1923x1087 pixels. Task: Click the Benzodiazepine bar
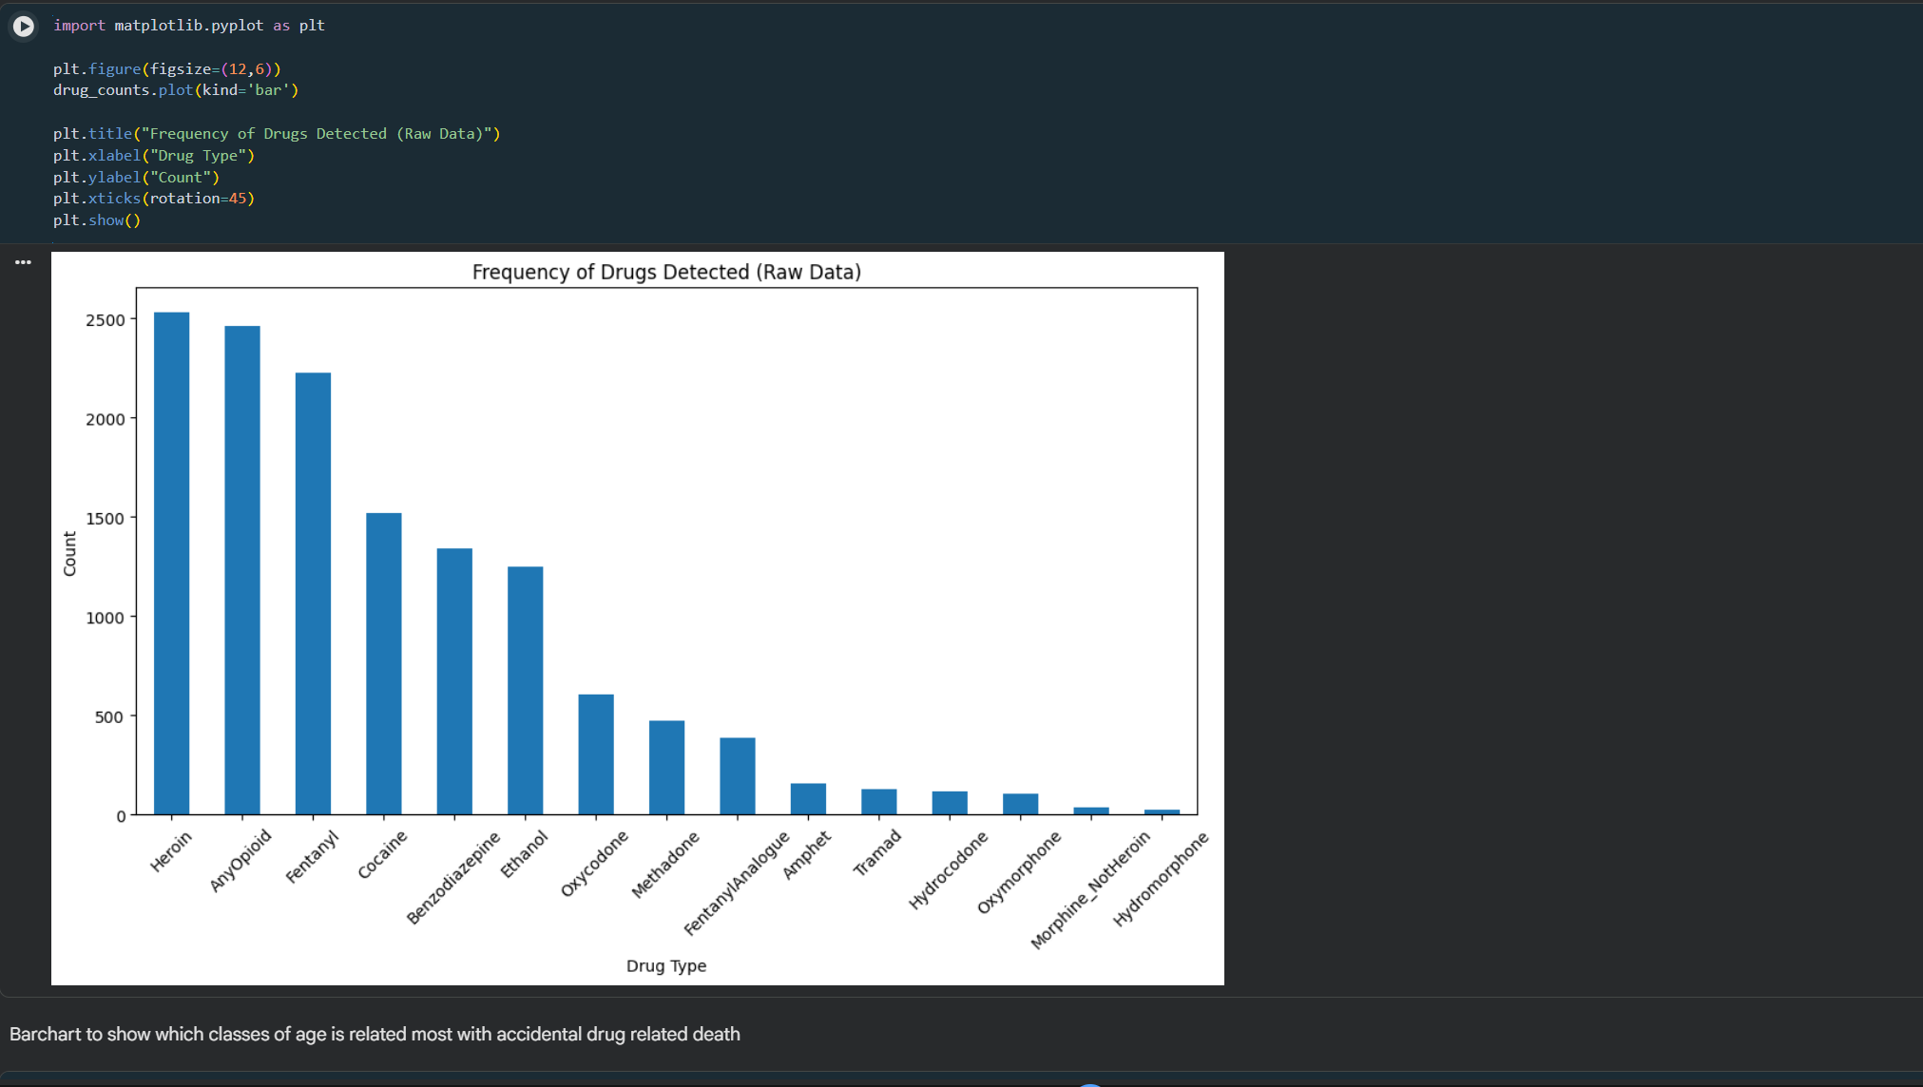[x=454, y=681]
